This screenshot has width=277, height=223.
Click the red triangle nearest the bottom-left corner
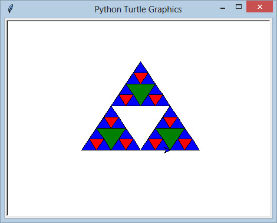pyautogui.click(x=97, y=143)
